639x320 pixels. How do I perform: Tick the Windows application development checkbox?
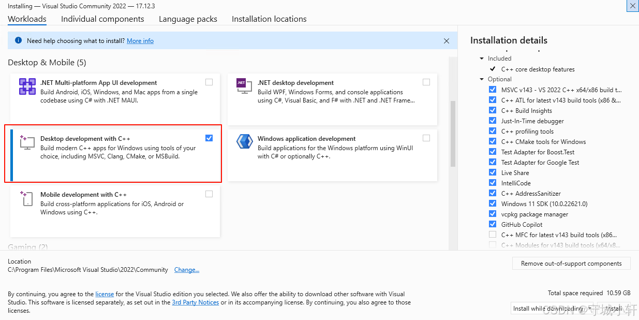coord(426,138)
